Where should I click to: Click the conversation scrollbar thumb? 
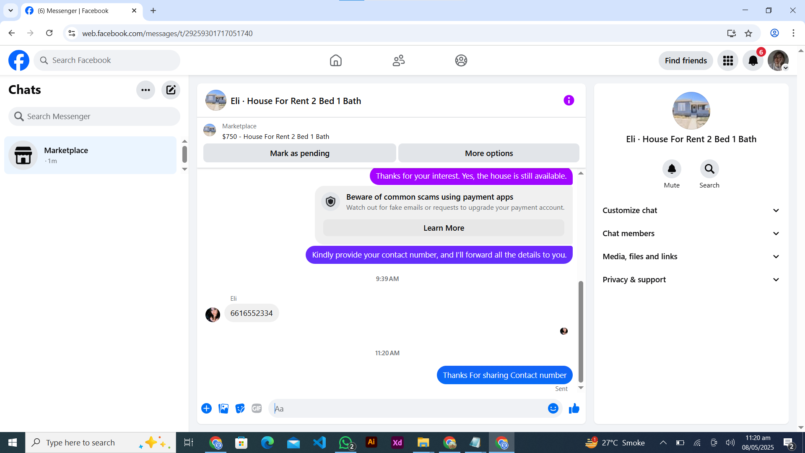[581, 331]
